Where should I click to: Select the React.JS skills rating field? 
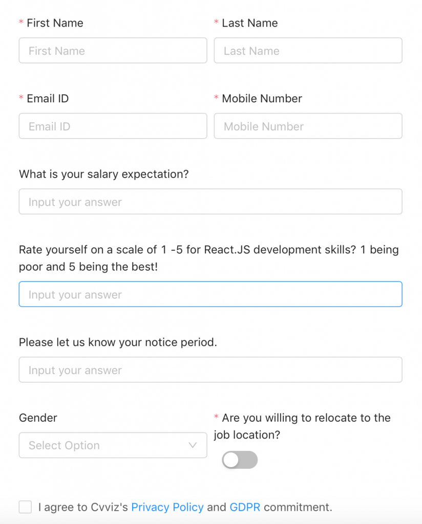click(210, 295)
